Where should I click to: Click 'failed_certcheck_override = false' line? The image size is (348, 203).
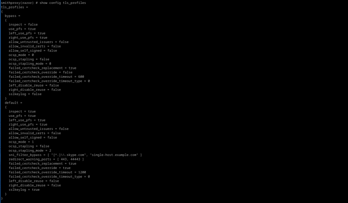click(41, 72)
